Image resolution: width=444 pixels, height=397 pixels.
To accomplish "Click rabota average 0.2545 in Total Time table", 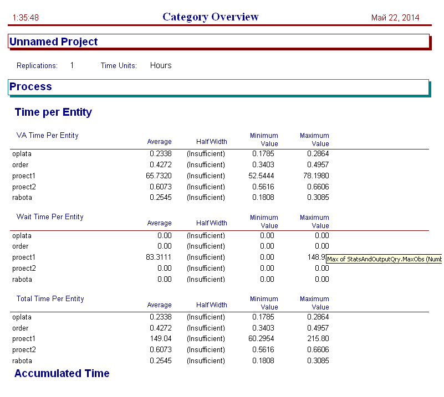I will (x=161, y=361).
